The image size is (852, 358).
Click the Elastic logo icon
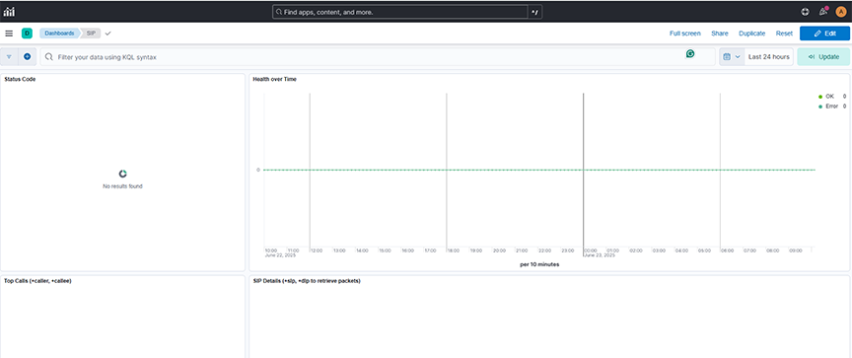(x=9, y=12)
